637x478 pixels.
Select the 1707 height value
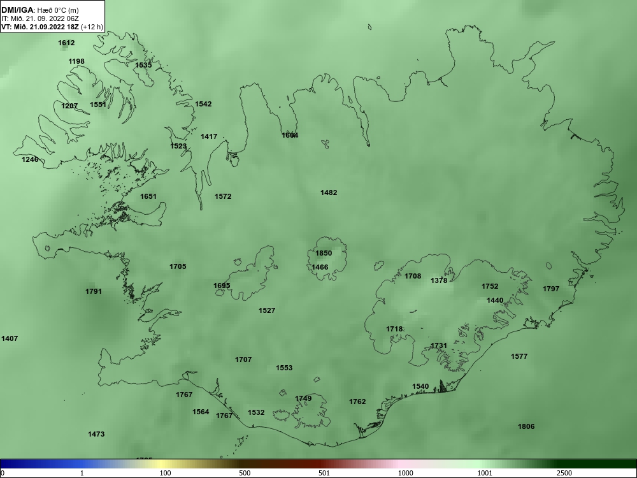[243, 359]
